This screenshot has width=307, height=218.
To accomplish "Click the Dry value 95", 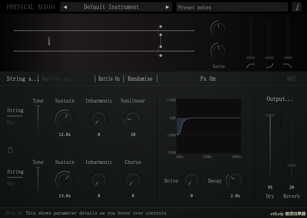I will pyautogui.click(x=270, y=187).
